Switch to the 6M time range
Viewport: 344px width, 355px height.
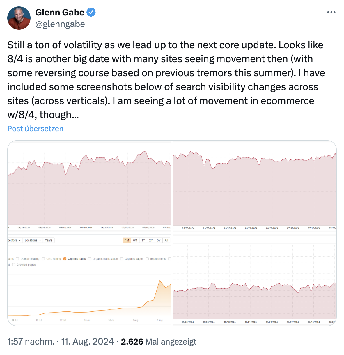tap(135, 240)
